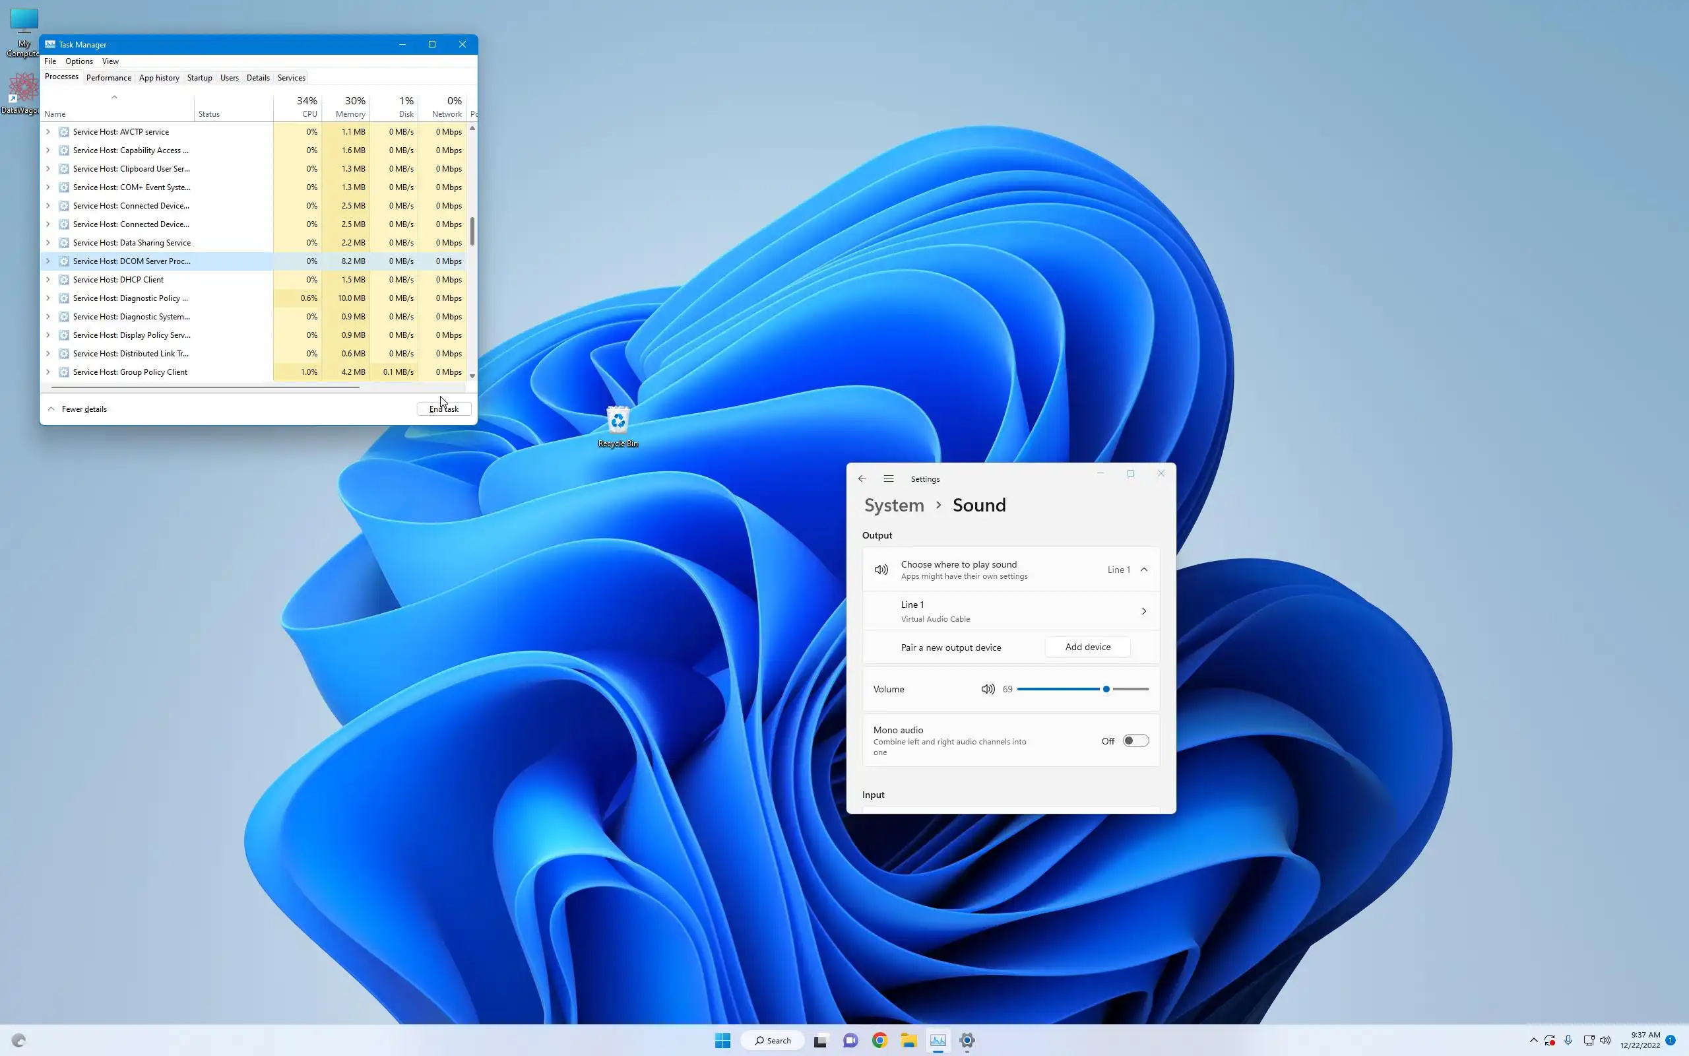Click the Settings back arrow icon
The width and height of the screenshot is (1689, 1056).
click(862, 478)
